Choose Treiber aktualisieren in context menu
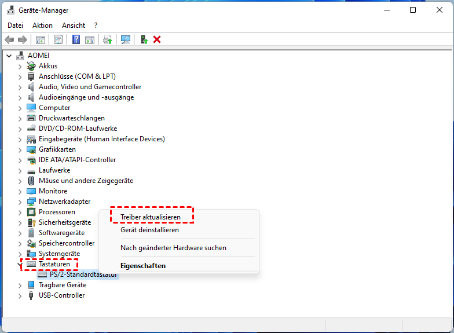 click(151, 217)
